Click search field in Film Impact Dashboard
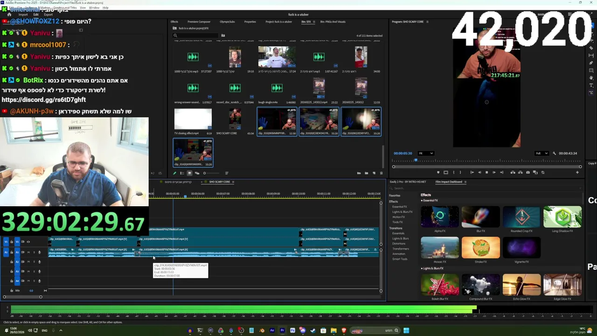 coord(485,189)
